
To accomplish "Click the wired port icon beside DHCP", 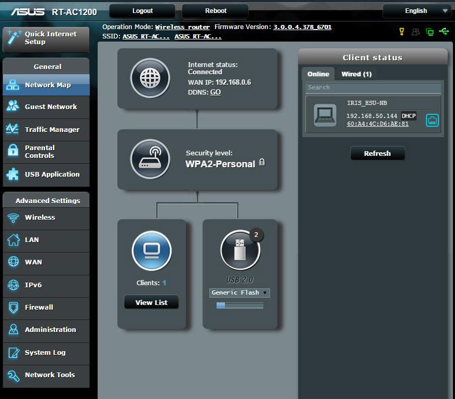I will coord(432,120).
